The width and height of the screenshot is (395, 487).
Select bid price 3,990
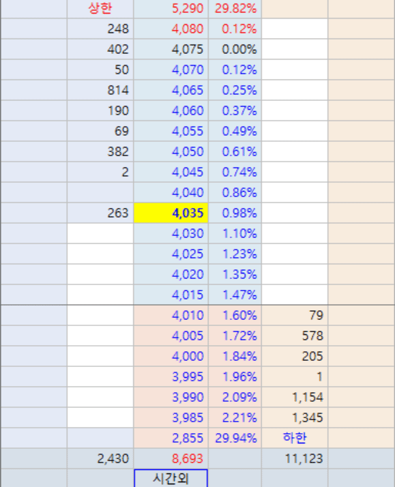[x=188, y=397]
